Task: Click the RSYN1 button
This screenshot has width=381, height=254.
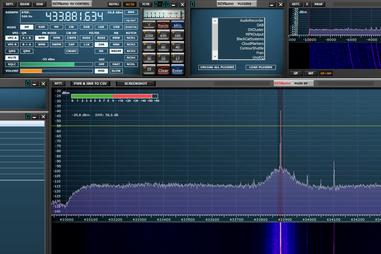Action: (114, 4)
